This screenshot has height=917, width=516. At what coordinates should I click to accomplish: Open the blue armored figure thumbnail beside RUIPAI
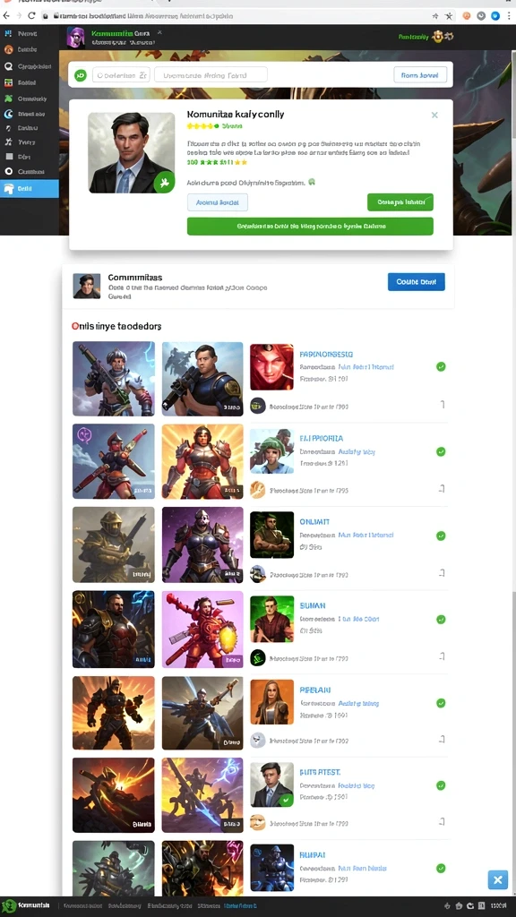(271, 867)
